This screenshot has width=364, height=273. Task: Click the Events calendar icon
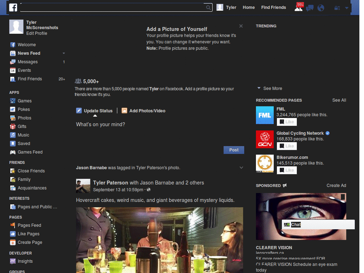pyautogui.click(x=13, y=70)
